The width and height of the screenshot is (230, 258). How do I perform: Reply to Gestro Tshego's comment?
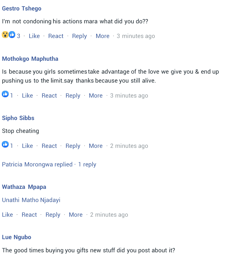point(79,36)
